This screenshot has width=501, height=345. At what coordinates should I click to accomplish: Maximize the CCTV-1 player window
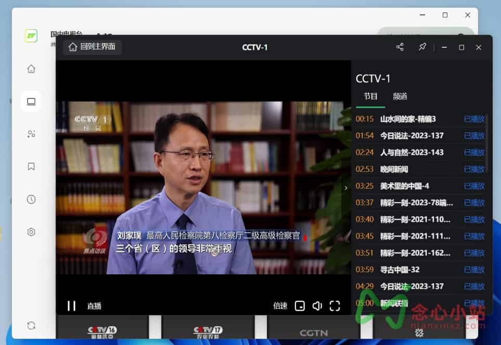461,47
